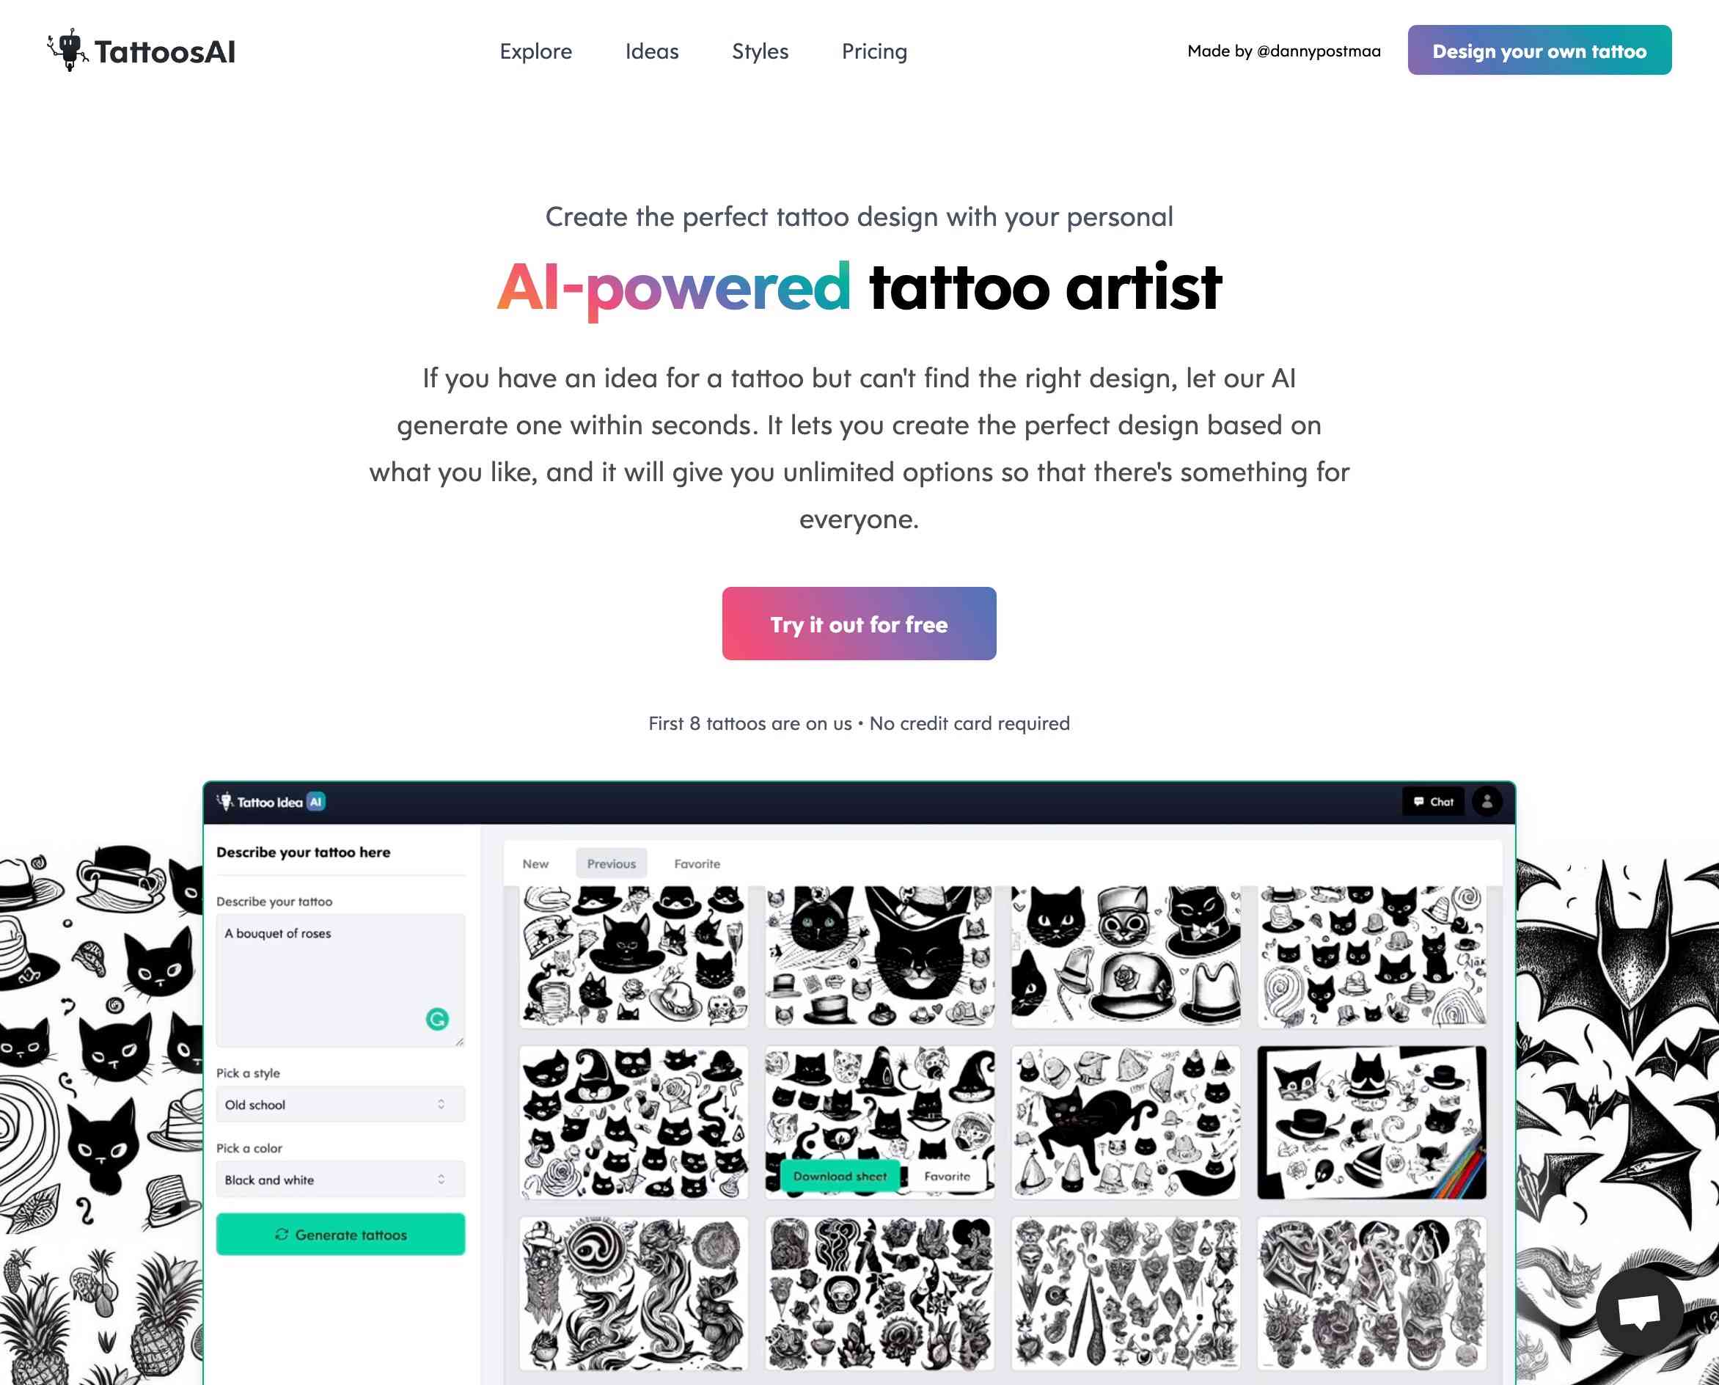
Task: Click the Favorite tab in tattoo viewer
Action: [695, 862]
